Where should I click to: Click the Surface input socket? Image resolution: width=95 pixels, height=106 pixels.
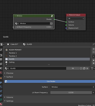click(66, 22)
